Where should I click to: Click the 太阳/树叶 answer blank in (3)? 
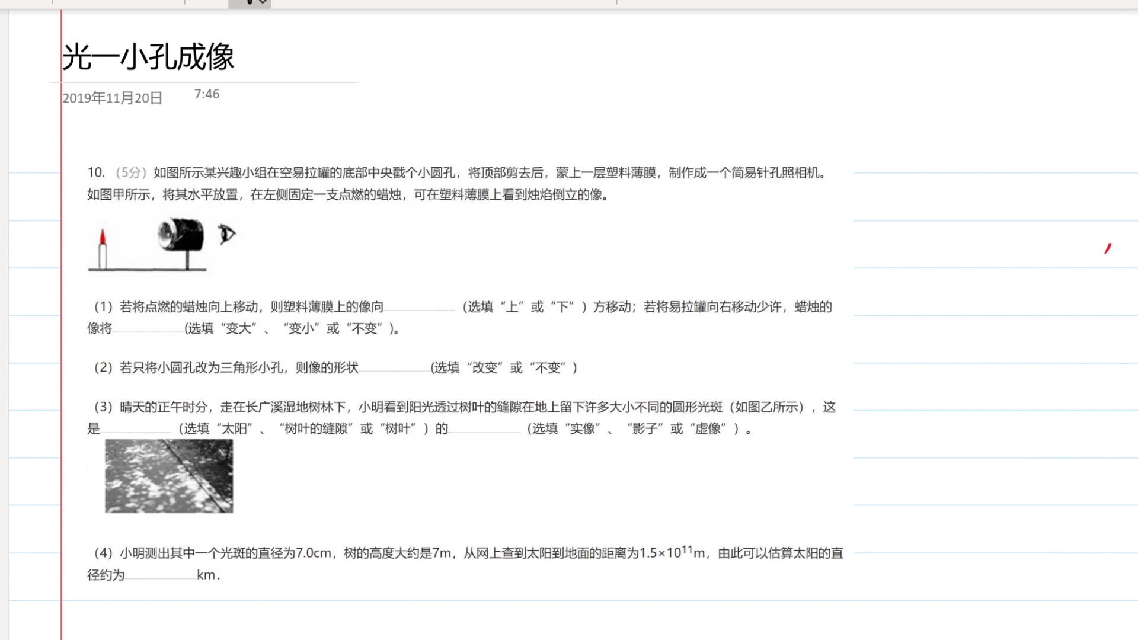[x=136, y=428]
